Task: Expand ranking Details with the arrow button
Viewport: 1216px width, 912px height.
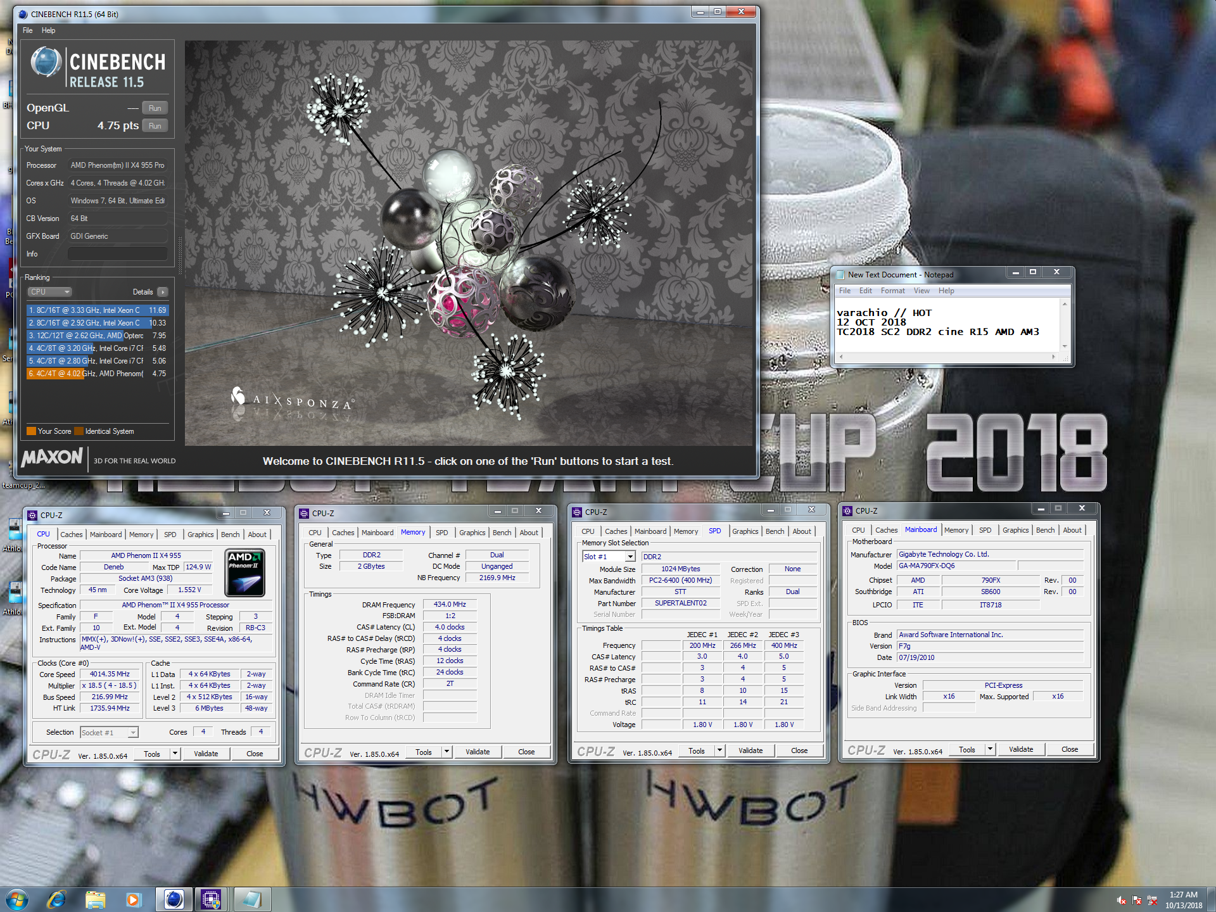Action: click(163, 292)
